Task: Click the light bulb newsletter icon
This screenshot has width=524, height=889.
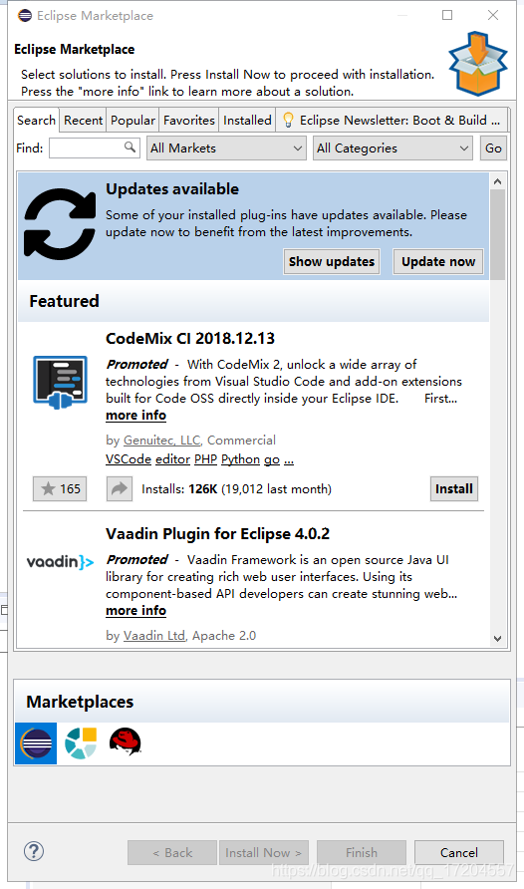Action: pos(288,120)
